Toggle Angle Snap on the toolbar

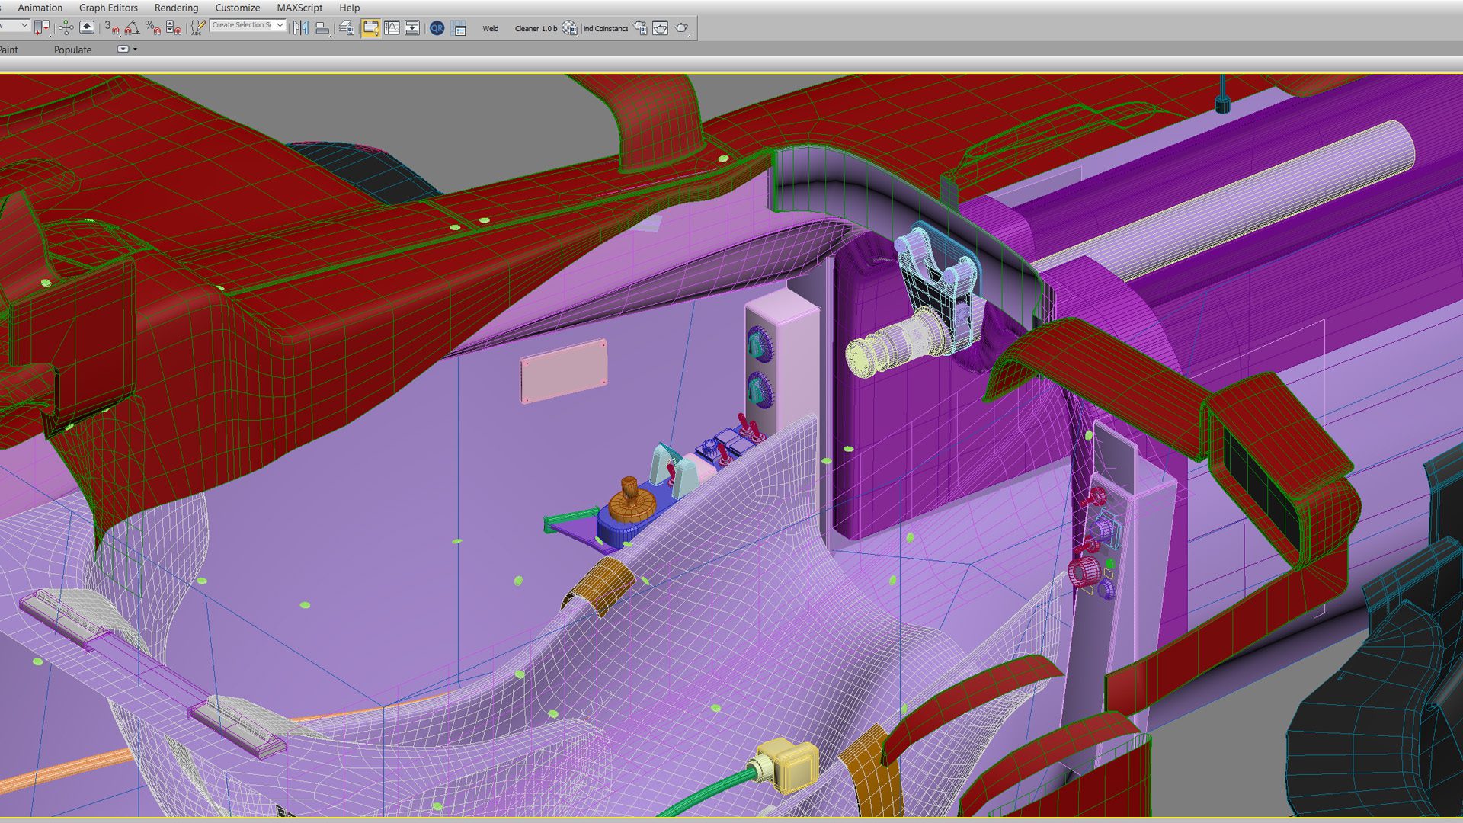point(133,28)
